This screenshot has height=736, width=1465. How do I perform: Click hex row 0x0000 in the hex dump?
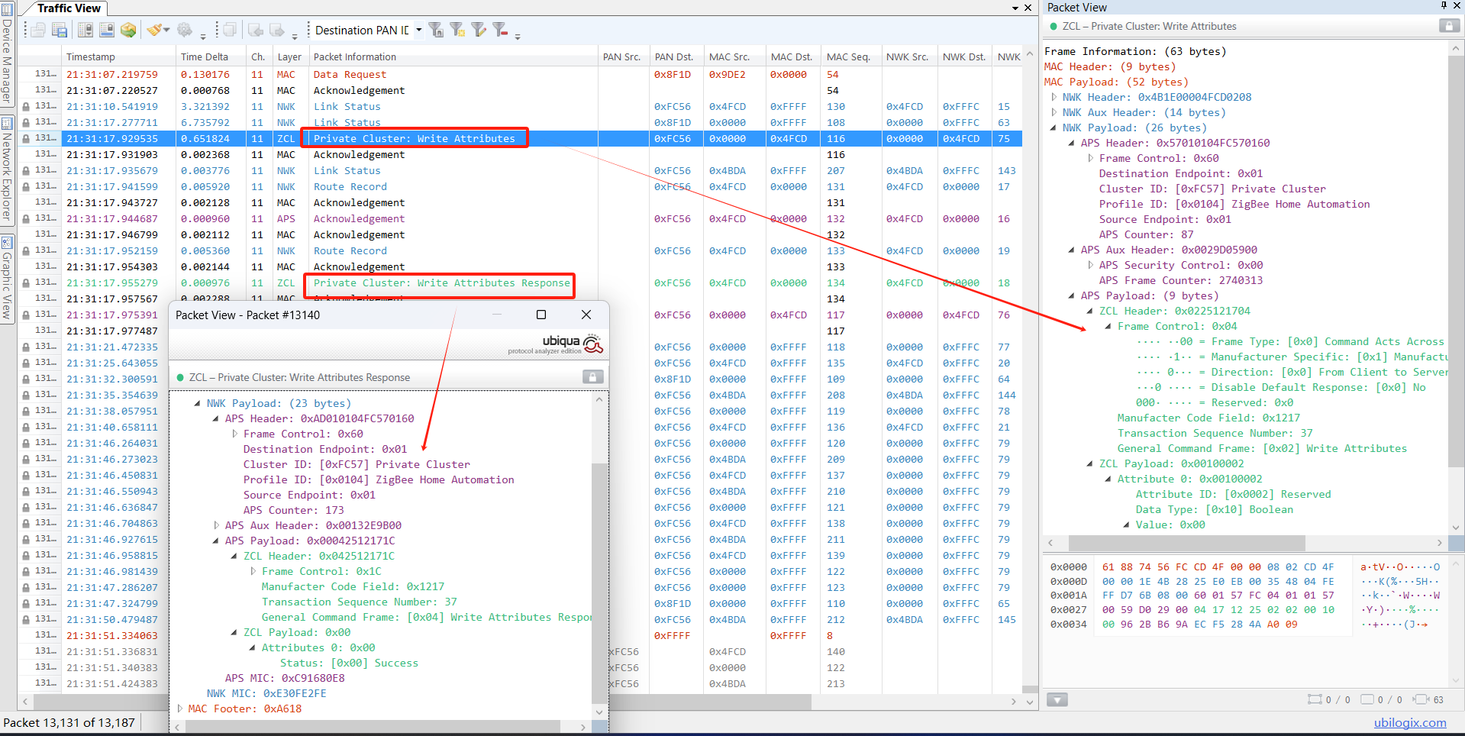coord(1244,567)
